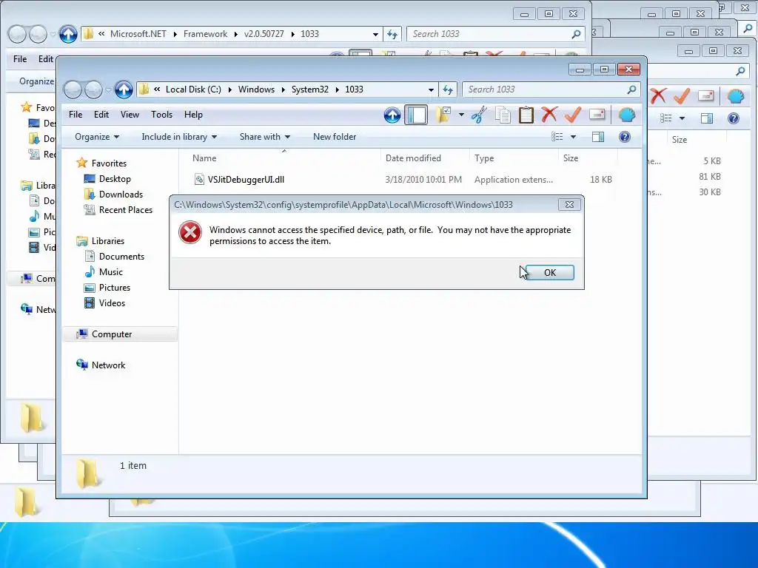Click the Cut scissors icon

click(479, 115)
